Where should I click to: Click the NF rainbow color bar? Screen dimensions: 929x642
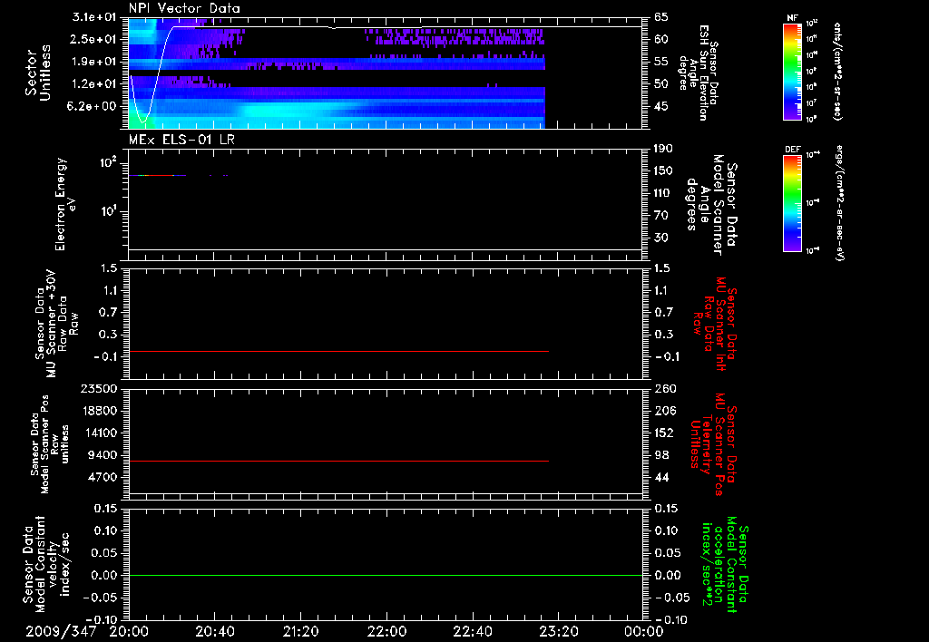[793, 72]
